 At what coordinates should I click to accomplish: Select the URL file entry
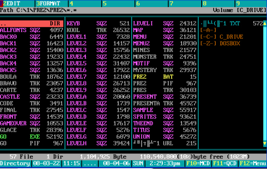point(165,144)
